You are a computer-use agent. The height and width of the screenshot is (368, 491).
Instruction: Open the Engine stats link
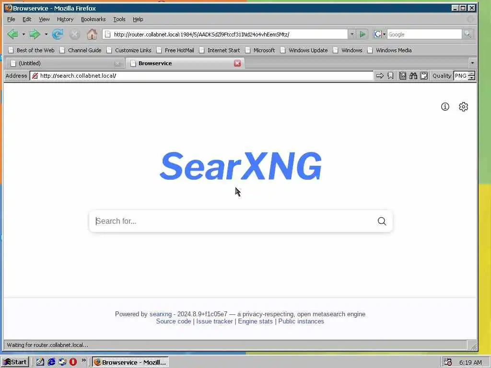tap(255, 322)
